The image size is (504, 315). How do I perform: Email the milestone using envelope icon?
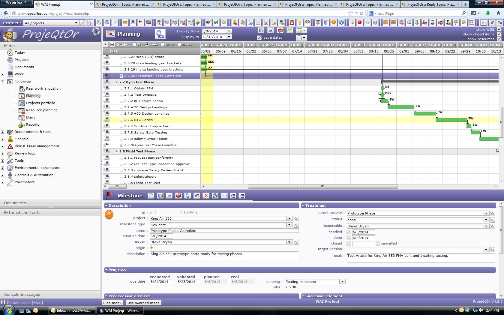(224, 196)
